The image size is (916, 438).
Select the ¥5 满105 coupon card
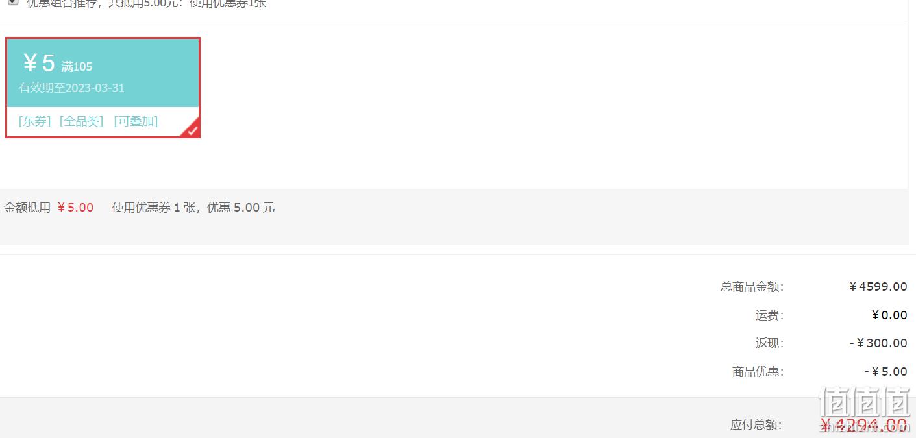pos(103,88)
